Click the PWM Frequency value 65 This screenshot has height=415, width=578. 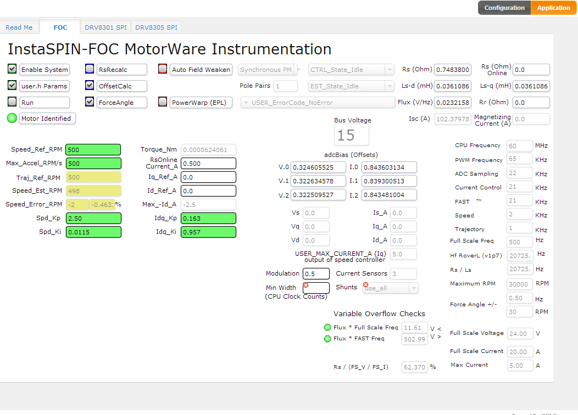519,159
